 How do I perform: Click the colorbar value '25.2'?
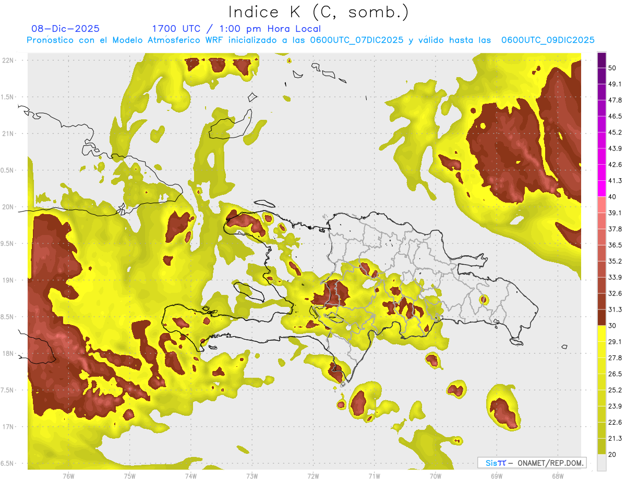615,390
